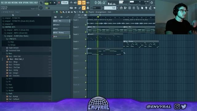
Task: Click the CPU panel refresh icon
Action: [152, 2]
